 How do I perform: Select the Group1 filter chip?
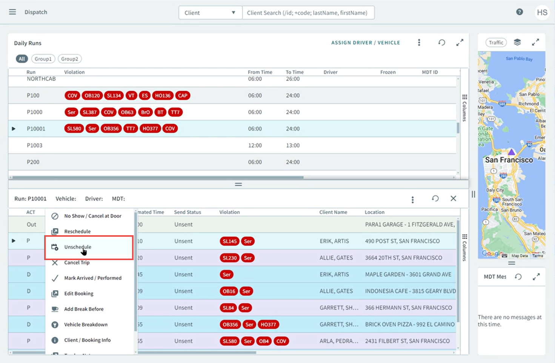tap(43, 58)
